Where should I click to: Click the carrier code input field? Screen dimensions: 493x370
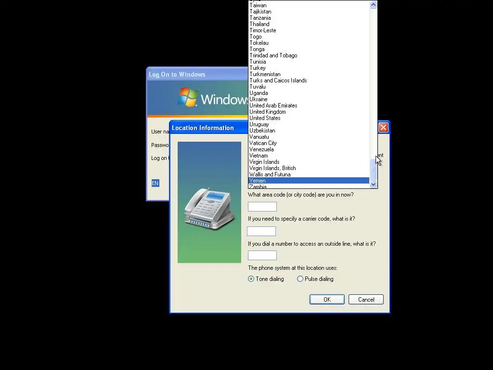pos(261,231)
